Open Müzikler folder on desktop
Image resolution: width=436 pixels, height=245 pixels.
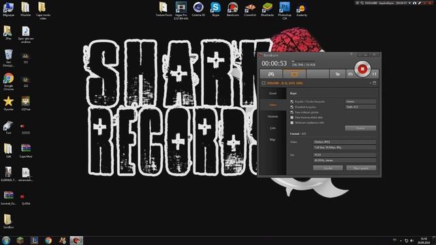(x=26, y=9)
